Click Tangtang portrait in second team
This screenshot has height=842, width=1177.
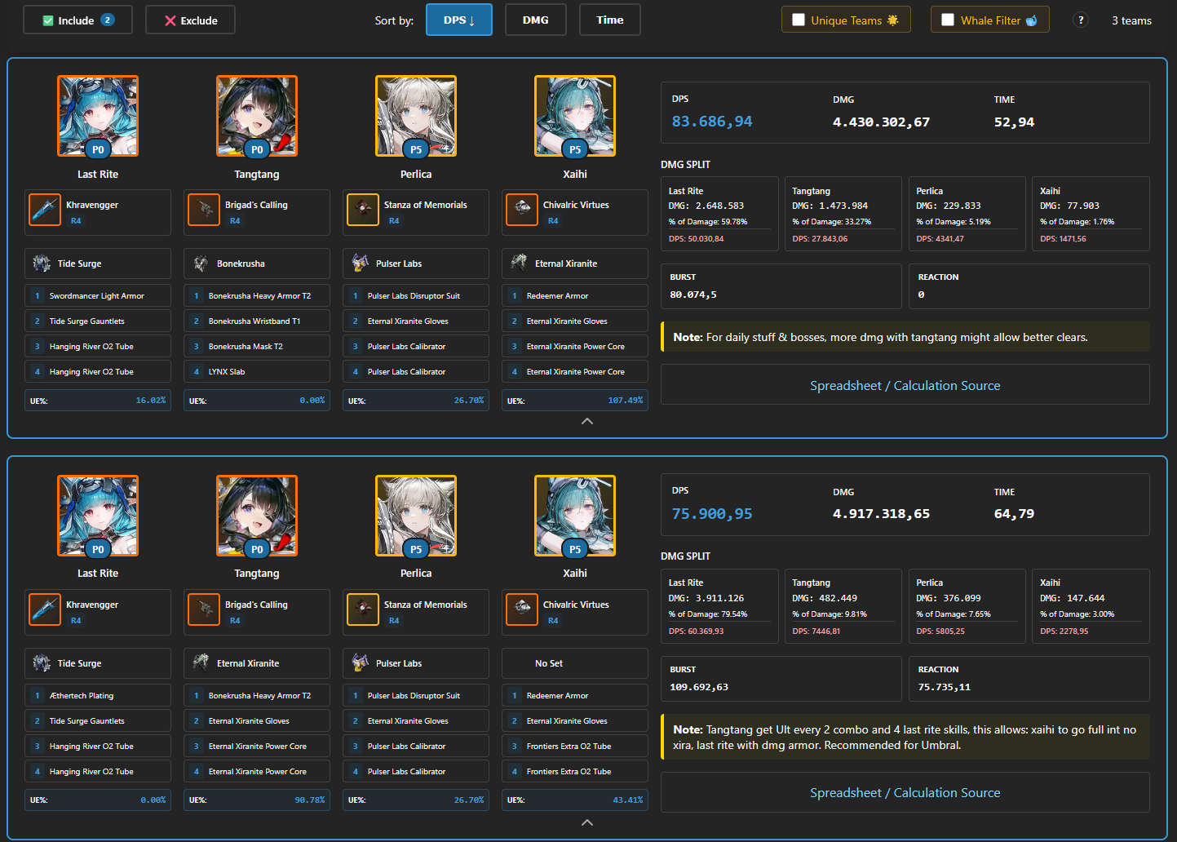pos(257,516)
